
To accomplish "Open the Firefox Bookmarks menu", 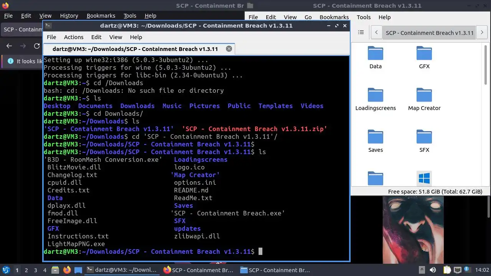I will pos(101,16).
